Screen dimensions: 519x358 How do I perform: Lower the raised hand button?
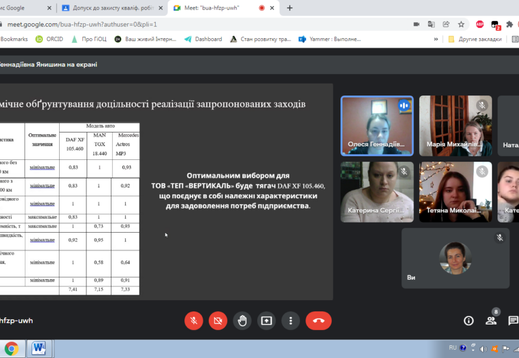point(242,320)
